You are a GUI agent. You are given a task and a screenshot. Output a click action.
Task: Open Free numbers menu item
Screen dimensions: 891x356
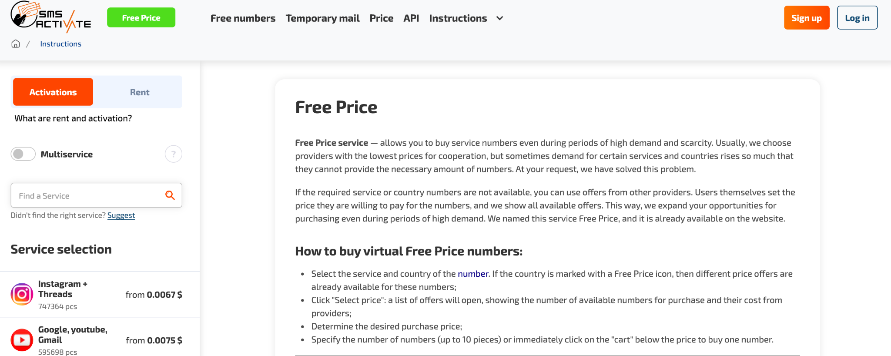243,18
